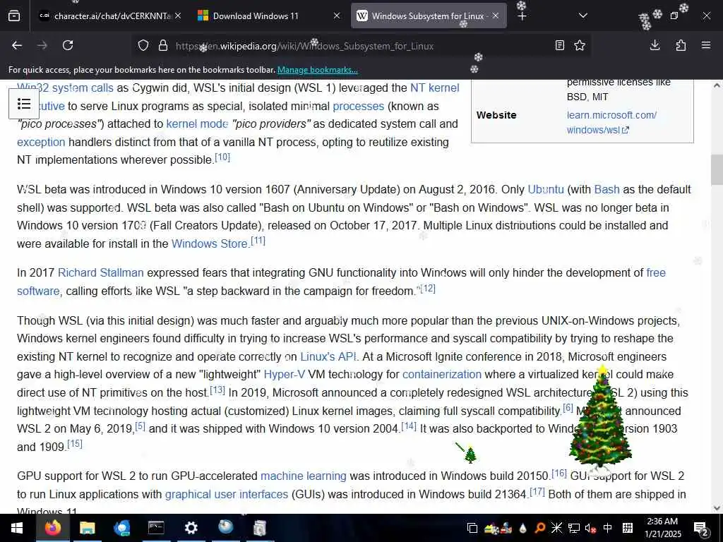Viewport: 723px width, 542px height.
Task: Jump to citation [17]
Action: coord(537,492)
